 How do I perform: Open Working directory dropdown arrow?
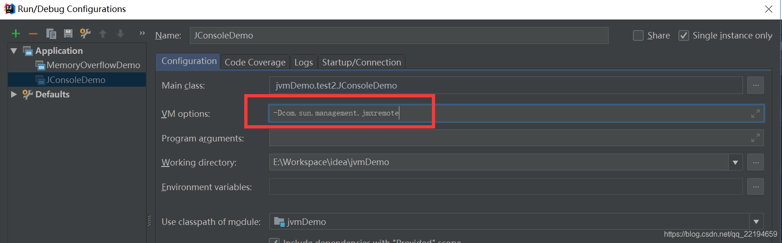coord(735,162)
